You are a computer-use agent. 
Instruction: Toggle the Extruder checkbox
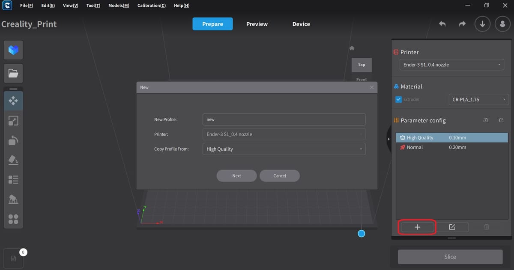[x=398, y=99]
